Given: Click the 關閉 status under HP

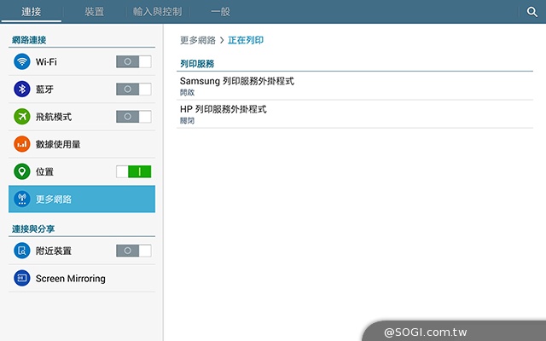Looking at the screenshot, I should pyautogui.click(x=187, y=121).
